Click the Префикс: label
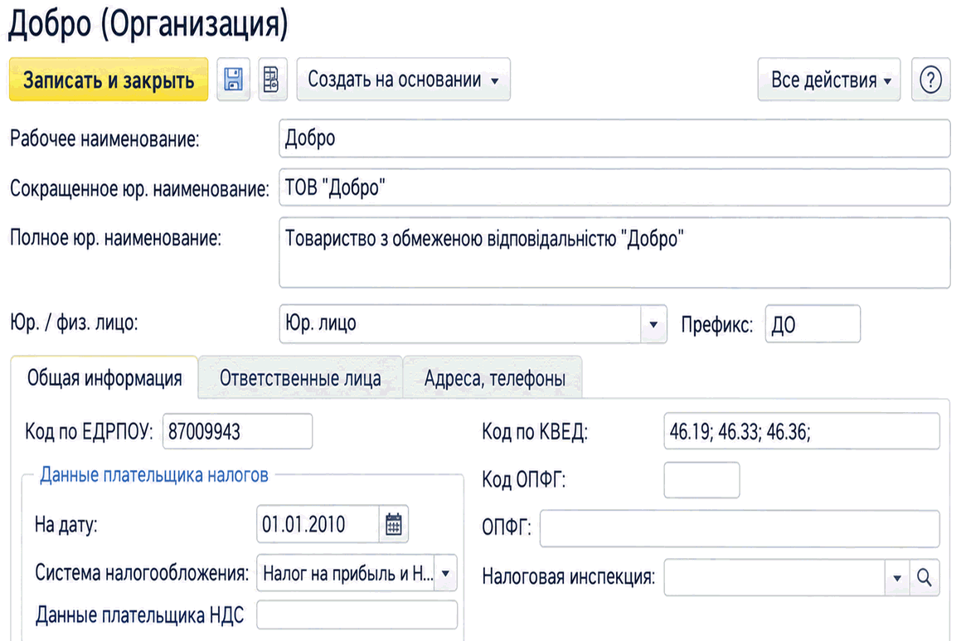This screenshot has height=641, width=961. coord(716,324)
